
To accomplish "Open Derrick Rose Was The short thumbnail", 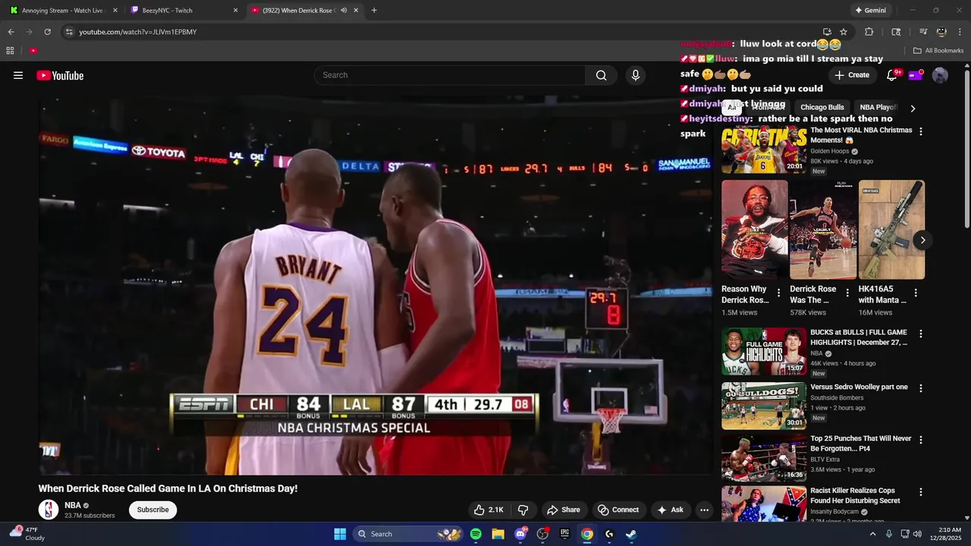I will coord(823,230).
